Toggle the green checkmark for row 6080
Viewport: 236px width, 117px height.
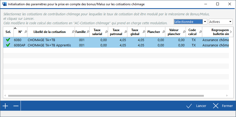tap(8, 40)
